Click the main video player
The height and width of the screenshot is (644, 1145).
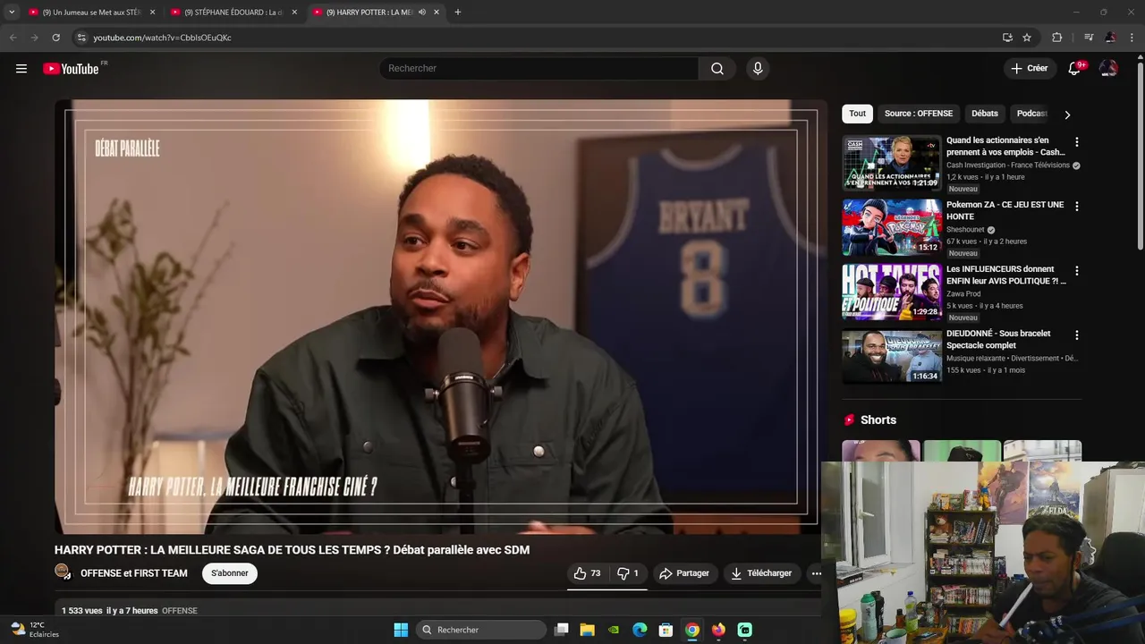pos(441,317)
